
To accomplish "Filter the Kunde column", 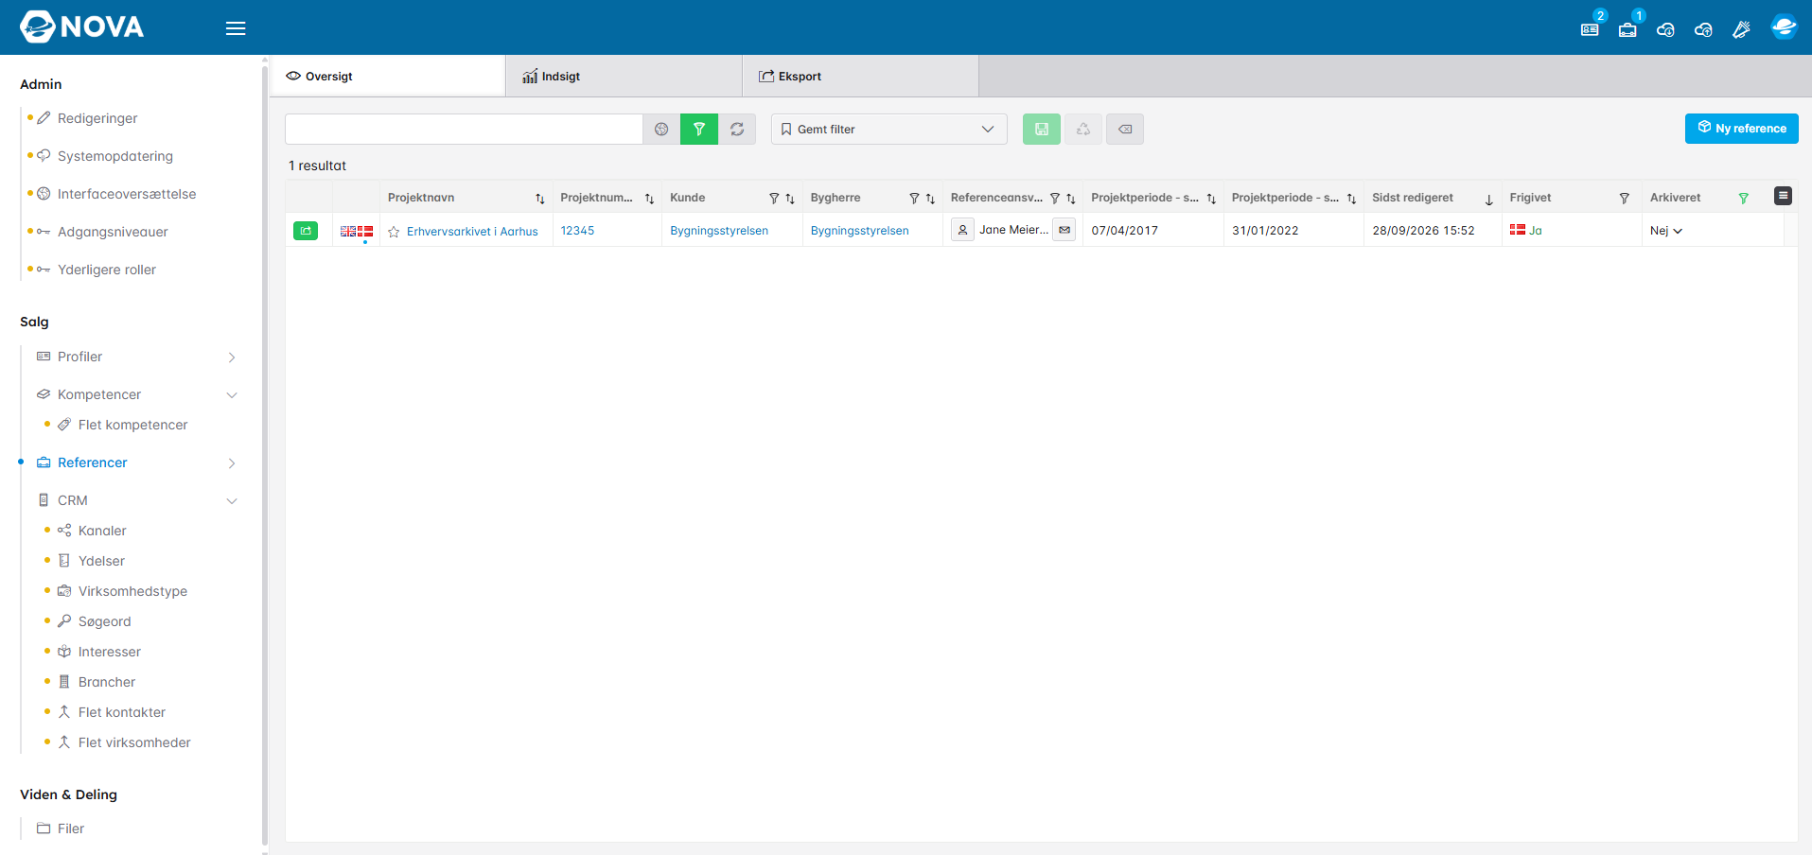I will 774,199.
